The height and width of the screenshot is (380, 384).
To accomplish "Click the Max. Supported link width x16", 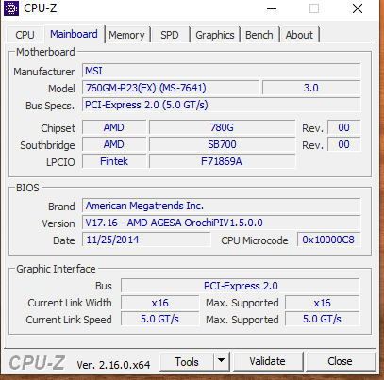I will (323, 303).
